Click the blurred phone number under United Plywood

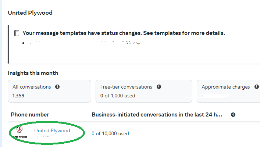point(43,137)
